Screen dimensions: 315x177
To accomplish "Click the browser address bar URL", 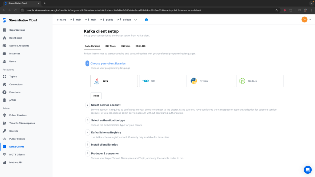I will pyautogui.click(x=113, y=10).
